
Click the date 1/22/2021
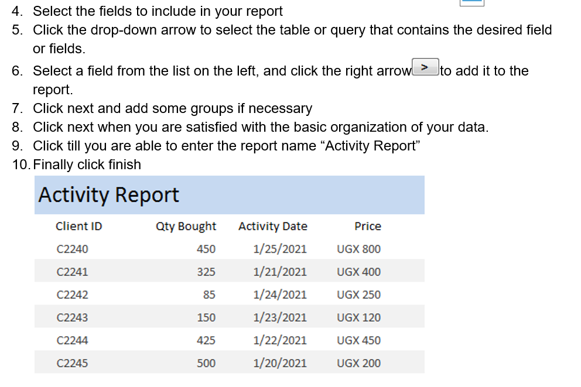coord(279,340)
